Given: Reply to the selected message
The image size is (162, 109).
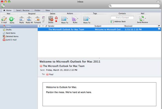Looking at the screenshot, I should 22,20.
